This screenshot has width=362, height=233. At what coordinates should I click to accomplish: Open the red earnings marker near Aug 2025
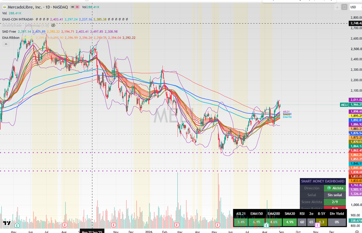pyautogui.click(x=65, y=225)
